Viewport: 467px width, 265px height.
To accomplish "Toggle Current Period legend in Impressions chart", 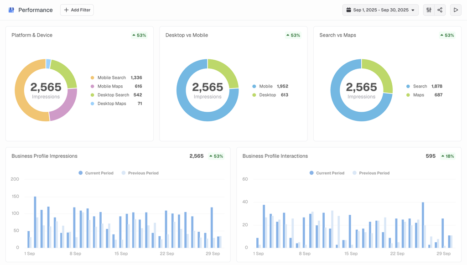I will pyautogui.click(x=96, y=173).
